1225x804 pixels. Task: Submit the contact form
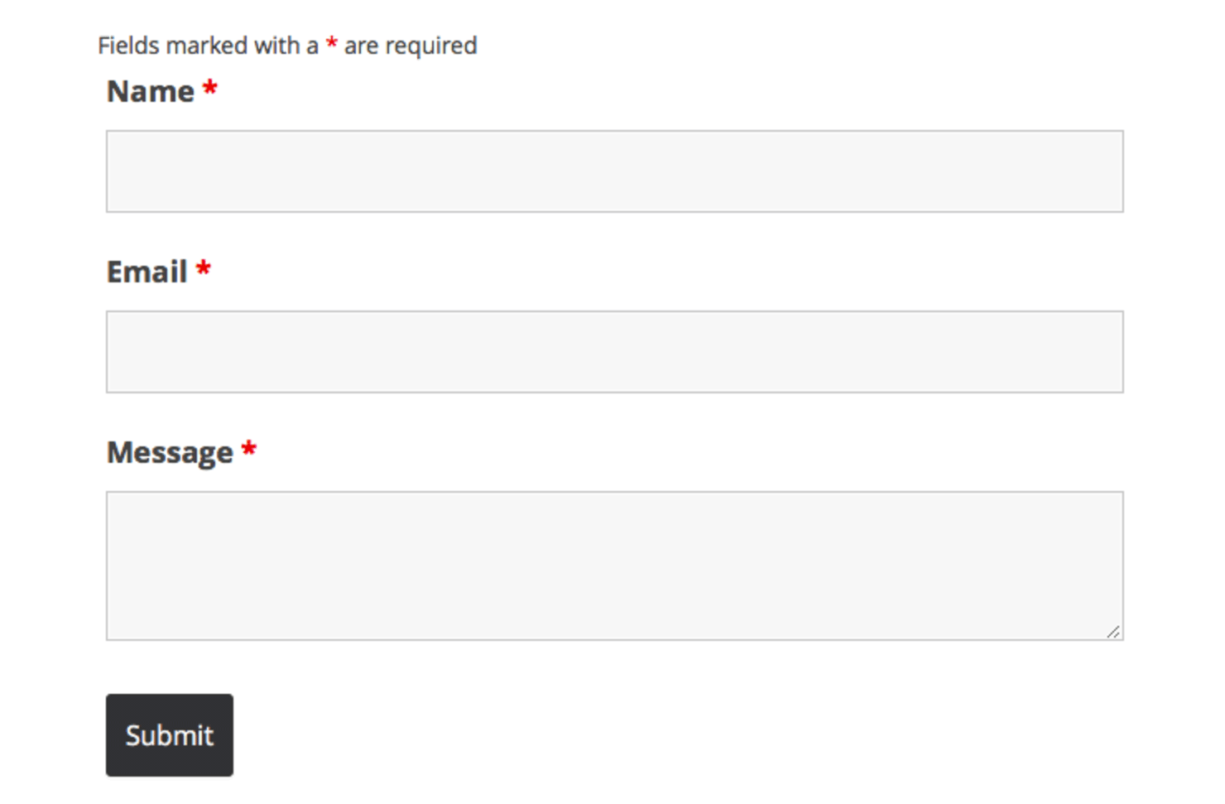(170, 735)
